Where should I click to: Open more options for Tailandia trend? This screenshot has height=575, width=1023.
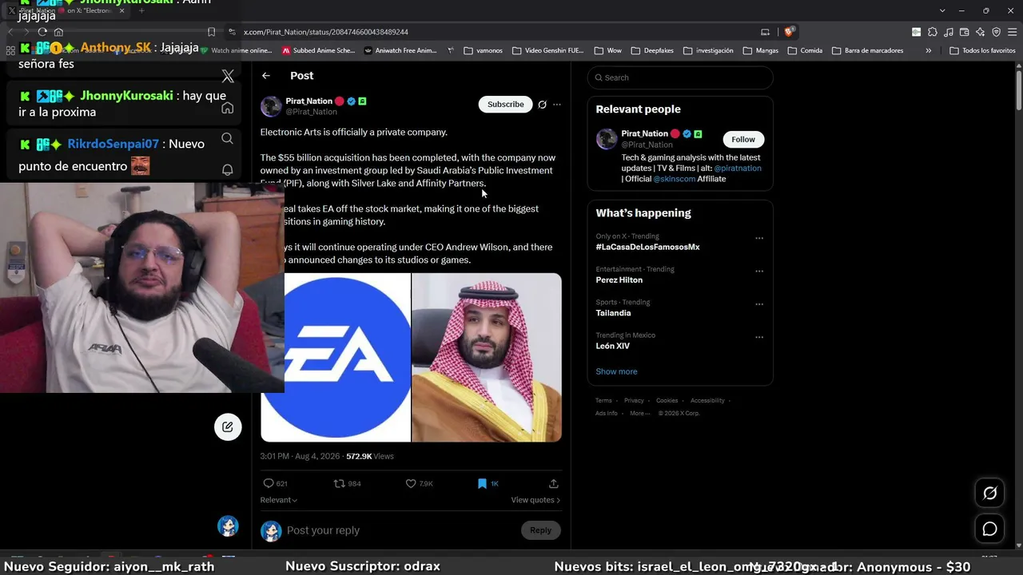pos(759,304)
